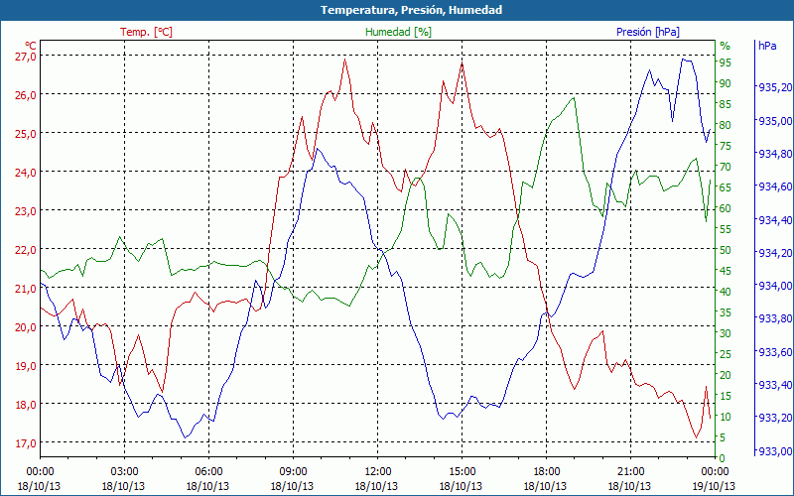Click the '70' humidity axis tick
This screenshot has width=794, height=496.
click(726, 167)
